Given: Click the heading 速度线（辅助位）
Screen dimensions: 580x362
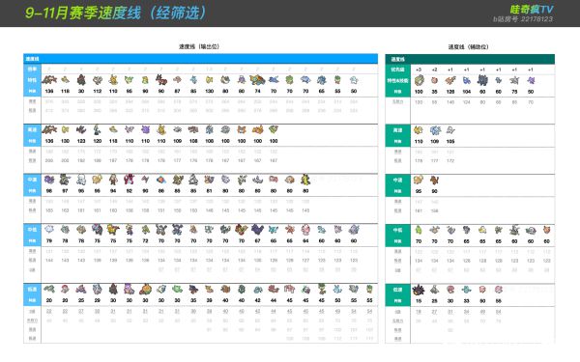Looking at the screenshot, I should click(x=468, y=46).
